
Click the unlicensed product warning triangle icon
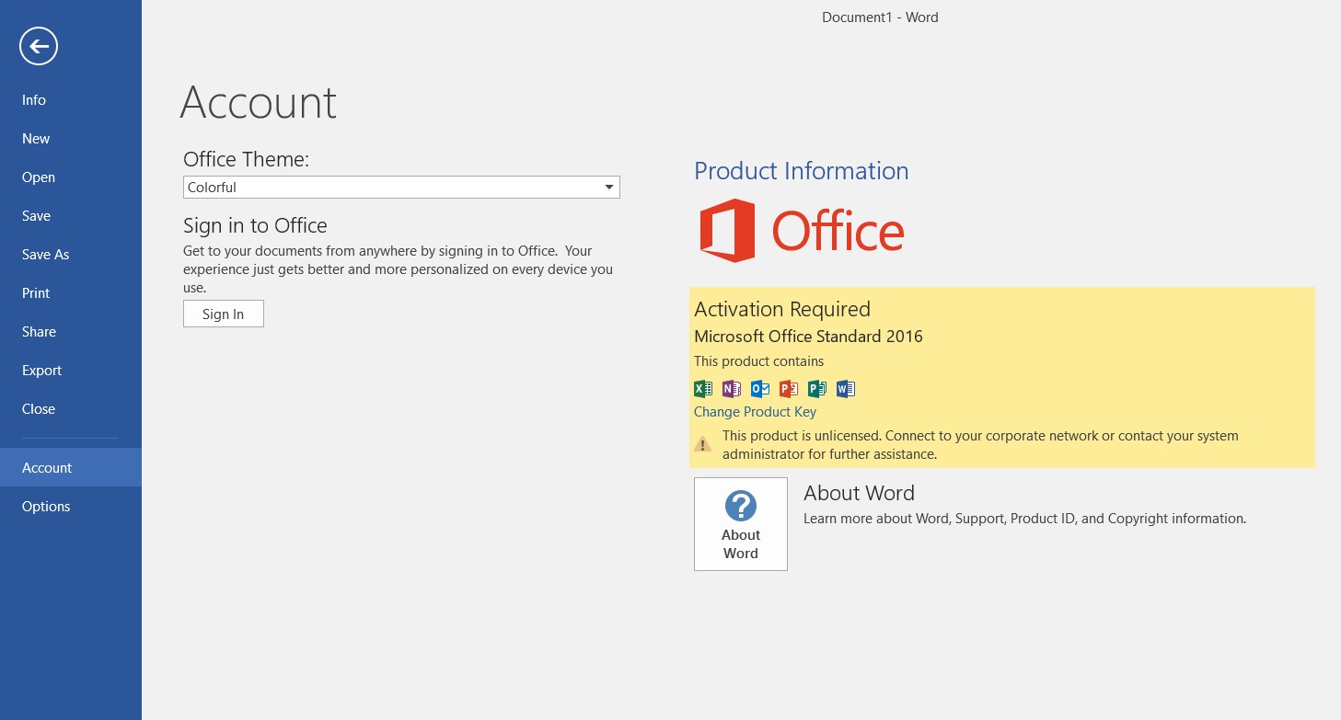coord(703,445)
